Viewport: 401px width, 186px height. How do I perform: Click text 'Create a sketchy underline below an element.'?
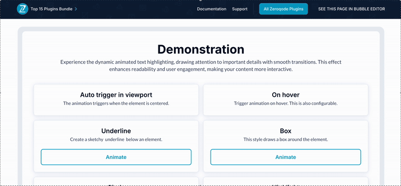(116, 140)
